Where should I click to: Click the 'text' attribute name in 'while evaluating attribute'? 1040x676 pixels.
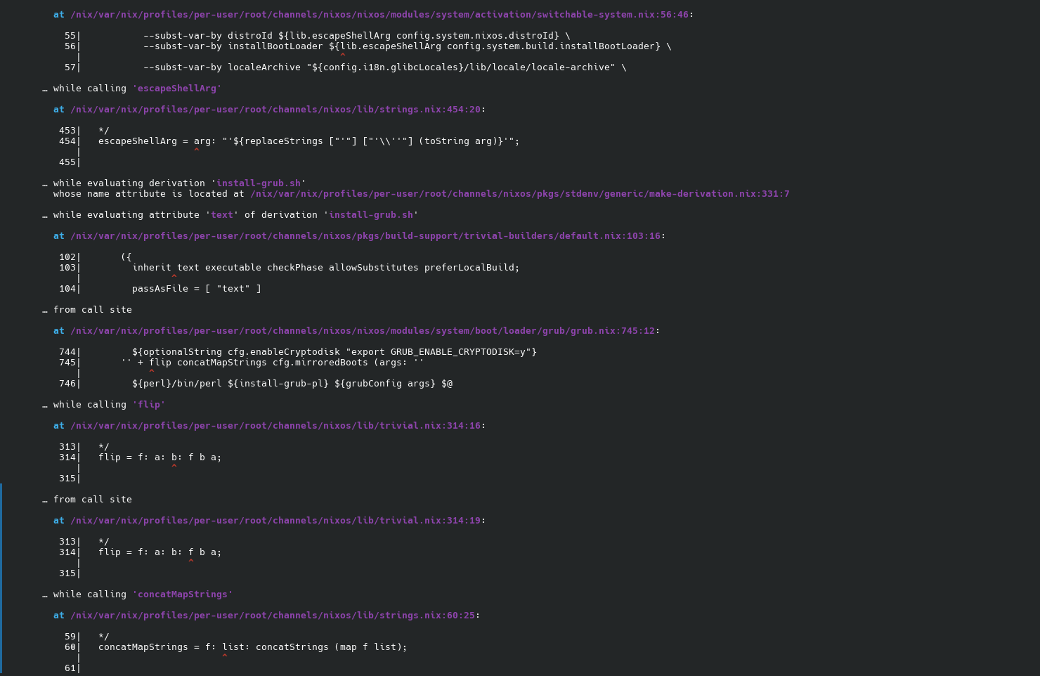[222, 214]
